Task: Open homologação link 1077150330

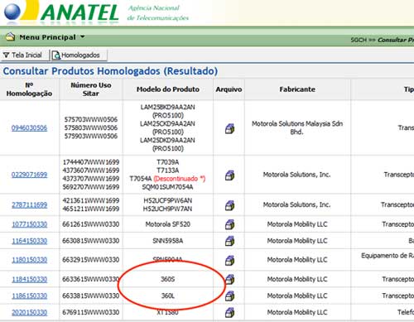Action: (x=29, y=224)
